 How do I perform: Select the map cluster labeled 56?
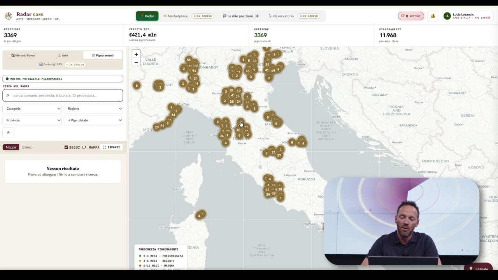click(189, 59)
